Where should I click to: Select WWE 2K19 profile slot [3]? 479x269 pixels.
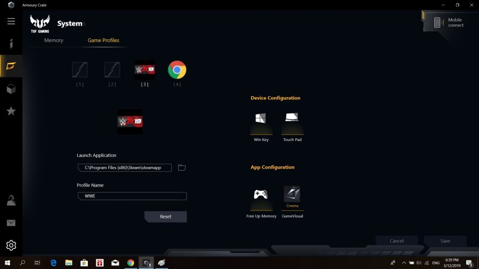(x=144, y=70)
